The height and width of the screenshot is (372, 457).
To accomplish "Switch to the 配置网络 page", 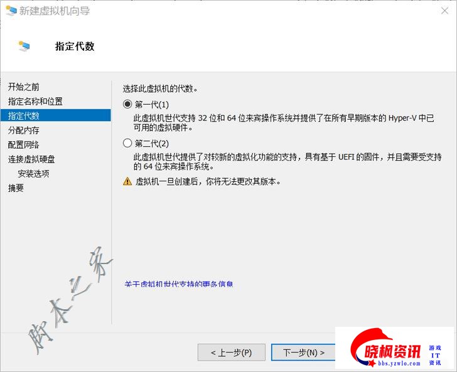I will tap(24, 144).
